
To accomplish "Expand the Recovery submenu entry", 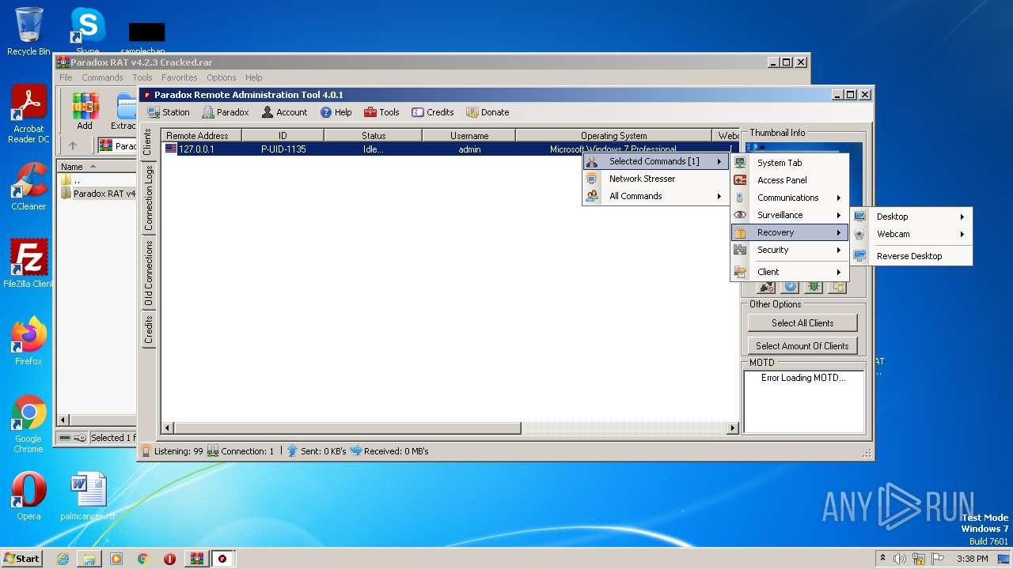I will pyautogui.click(x=789, y=232).
